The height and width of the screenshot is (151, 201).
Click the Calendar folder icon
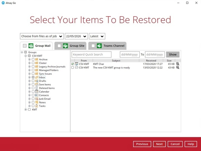click(x=37, y=92)
